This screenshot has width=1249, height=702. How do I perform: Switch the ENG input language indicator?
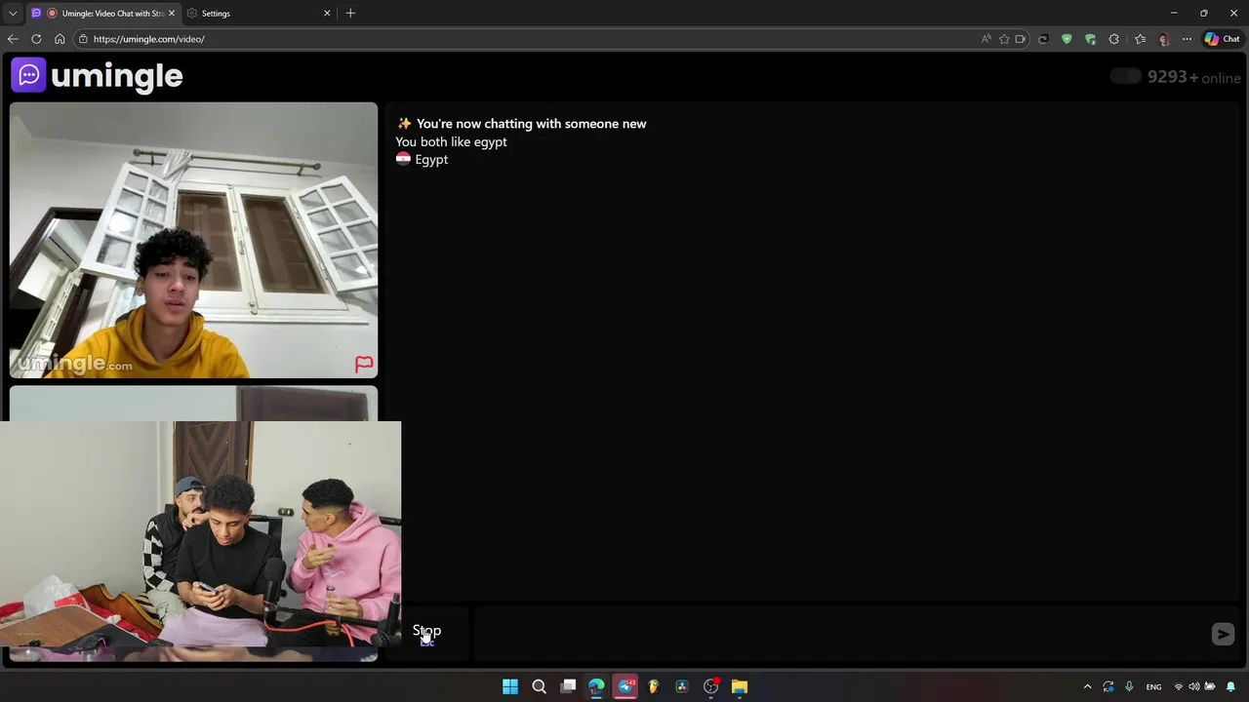[1153, 686]
